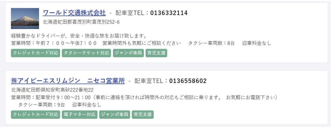Image resolution: width=332 pixels, height=134 pixels.
Task: Click phone number 0136332114
Action: click(x=169, y=13)
